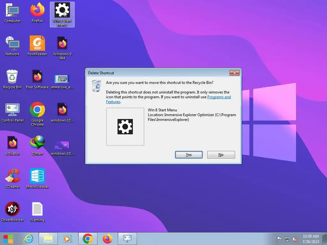Cancel deletion with the No button
Image resolution: width=327 pixels, height=245 pixels.
[x=221, y=155]
